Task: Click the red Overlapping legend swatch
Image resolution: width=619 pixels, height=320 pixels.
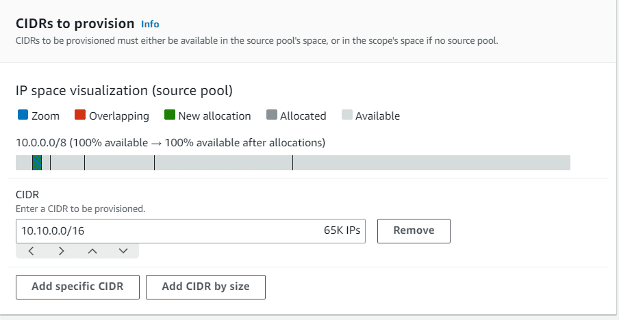Action: tap(80, 115)
